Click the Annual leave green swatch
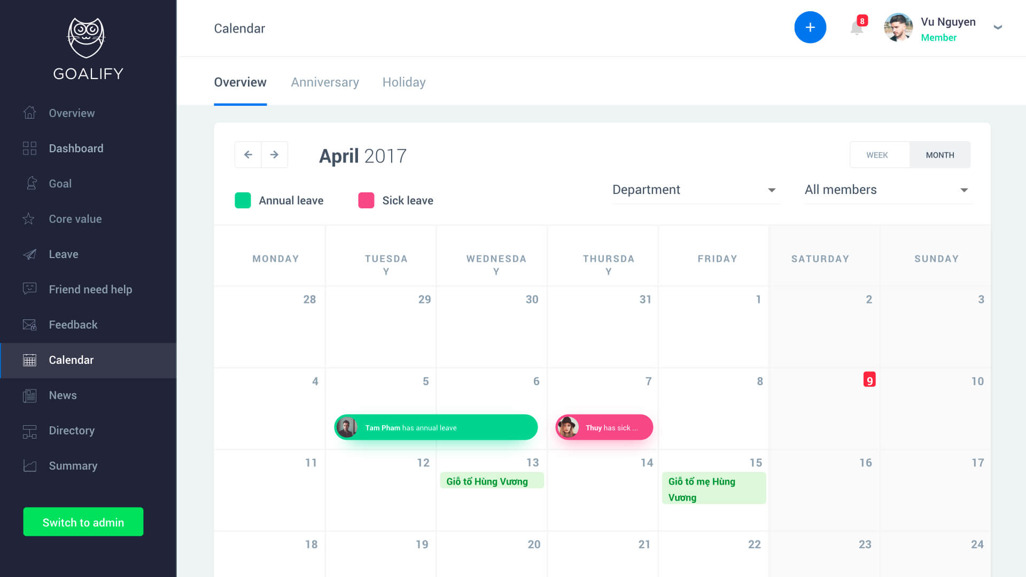1026x577 pixels. click(x=243, y=200)
